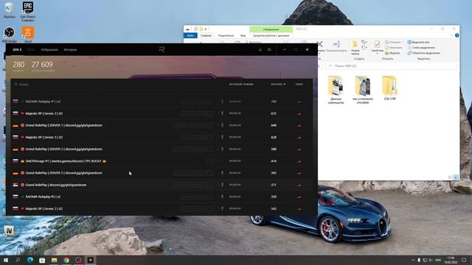Click the RAGE logo in launcher header
Screen dimensions: 472x265
click(162, 49)
